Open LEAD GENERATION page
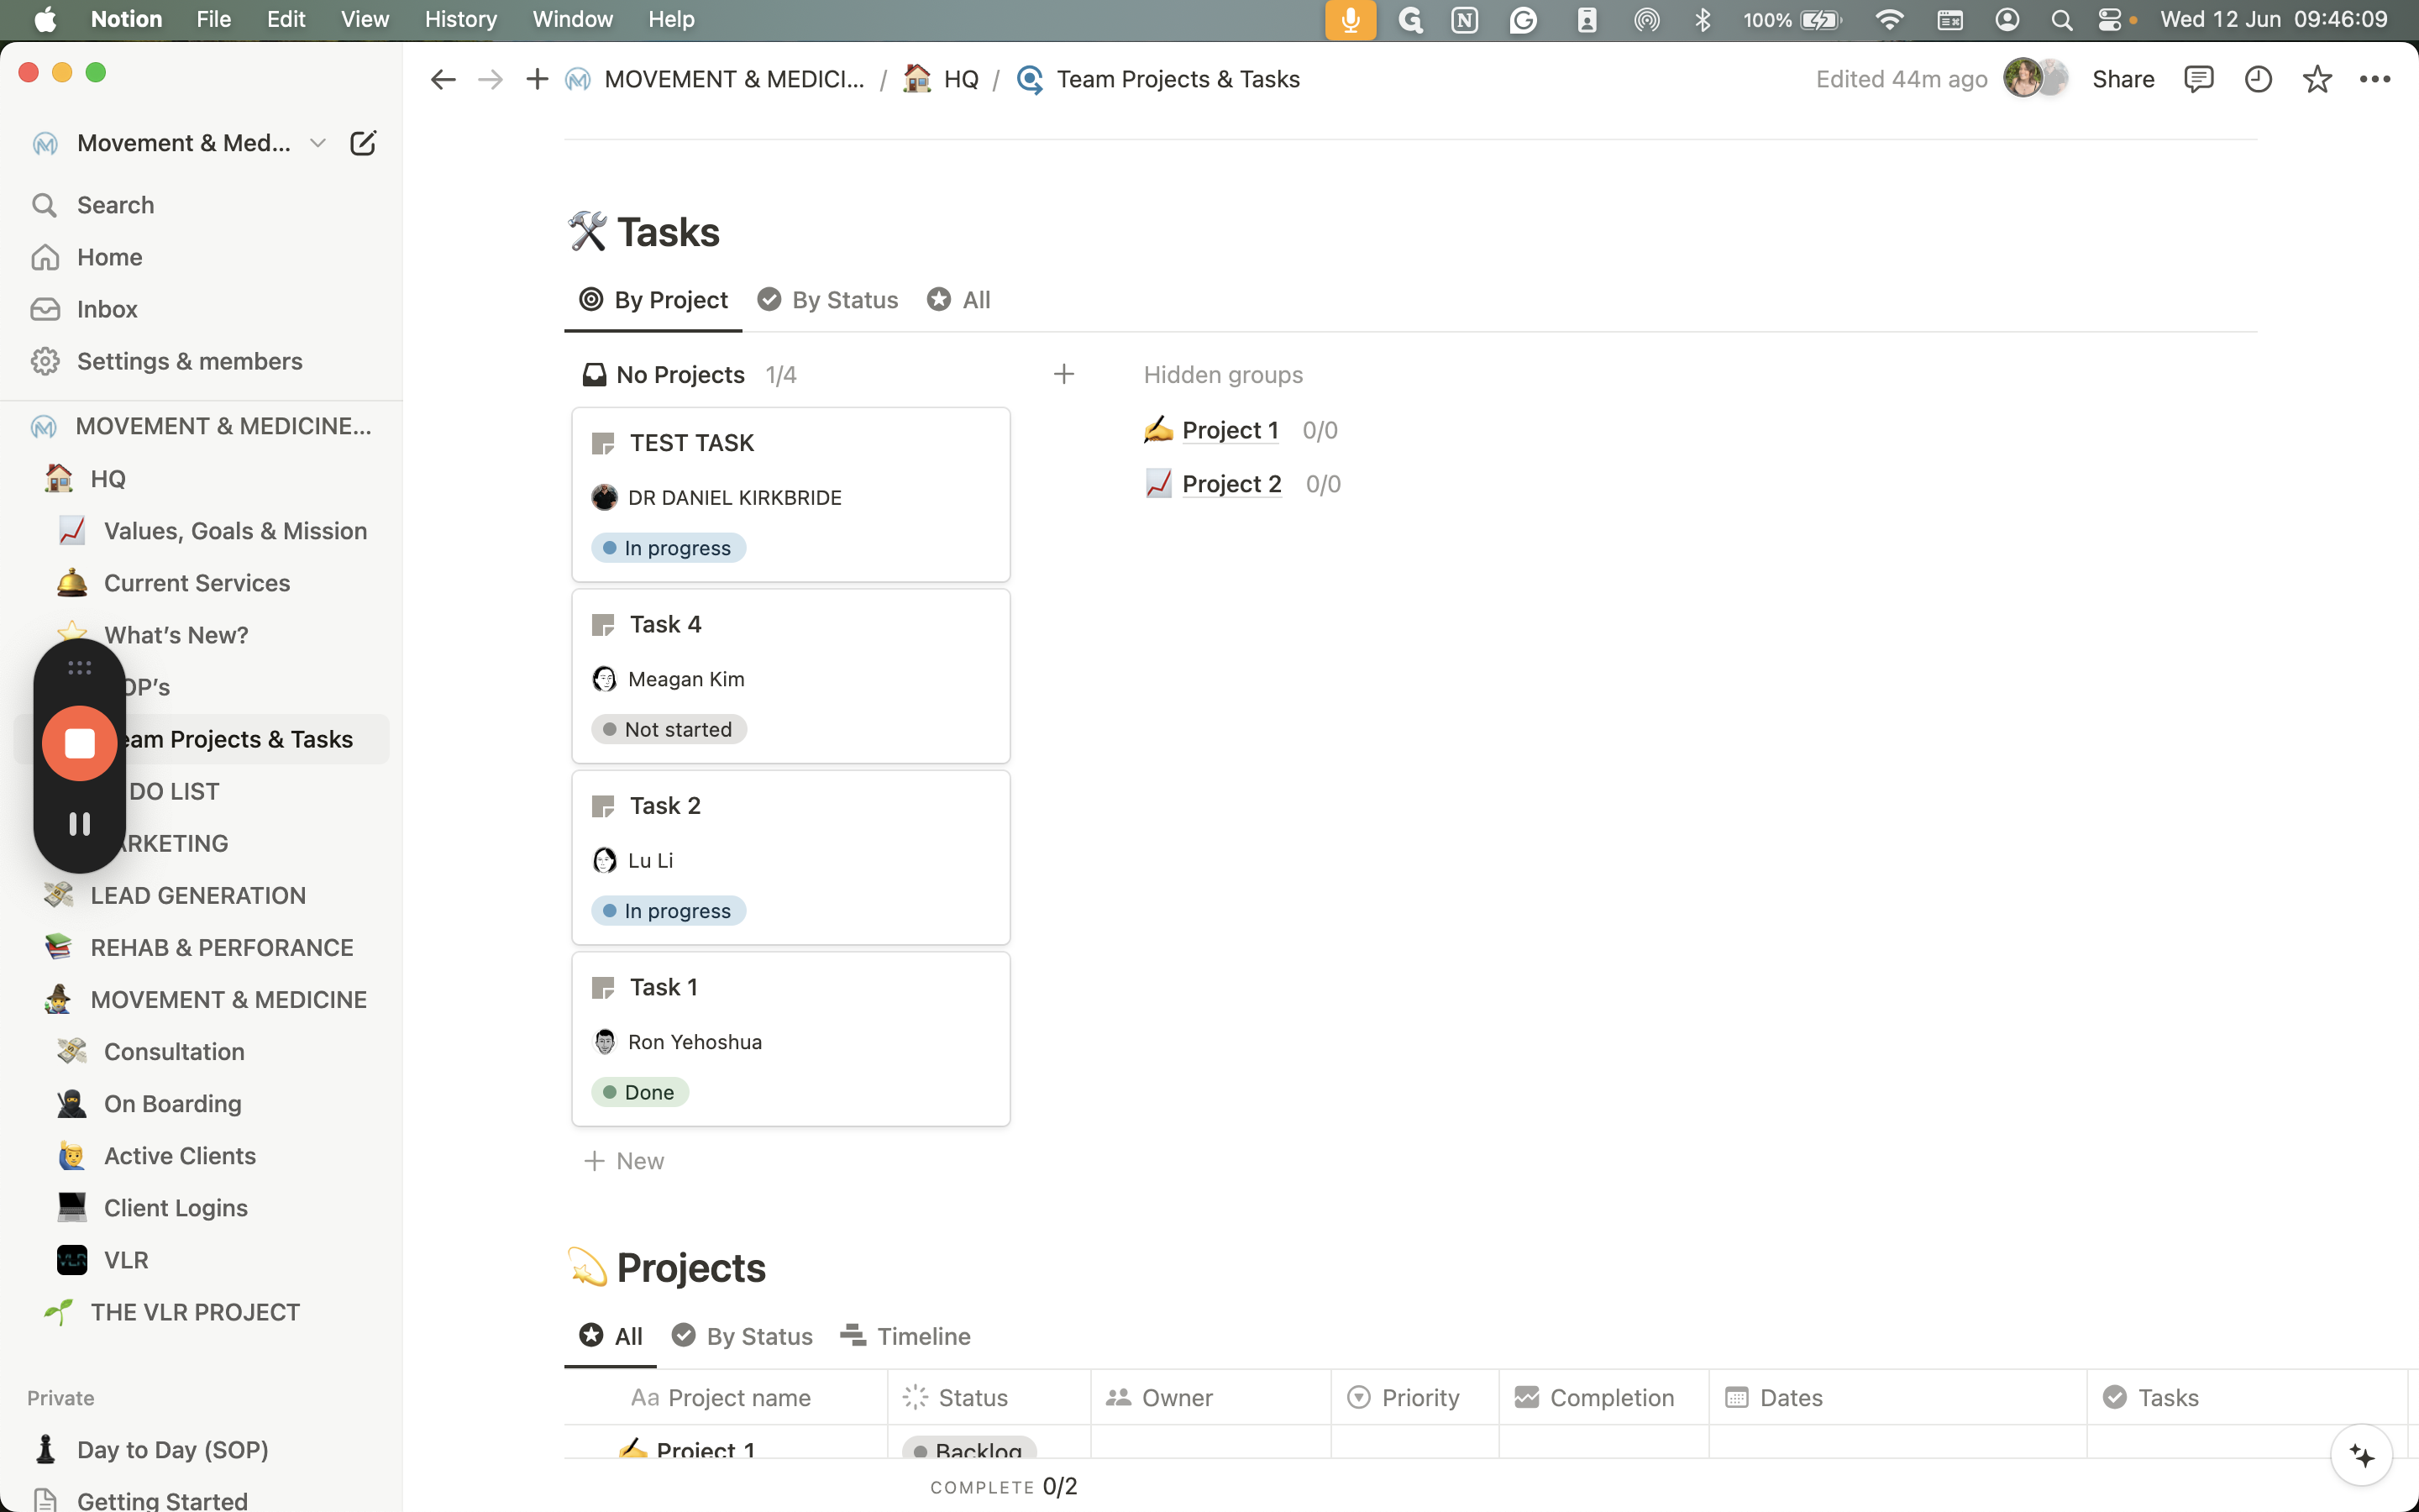Image resolution: width=2419 pixels, height=1512 pixels. click(x=200, y=895)
